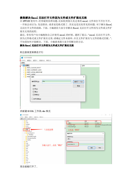Screen dimensions: 132x187
Task: Click the registry tree vertical scrollbar thumb
Action: (65, 128)
